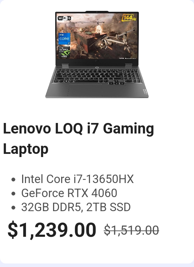Click the laptop touchpad in product photo
The width and height of the screenshot is (194, 267).
[x=85, y=90]
